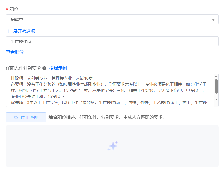Viewport: 224px width, 176px height.
Task: Click the textarea scrollbar down arrow
Action: [x=216, y=99]
